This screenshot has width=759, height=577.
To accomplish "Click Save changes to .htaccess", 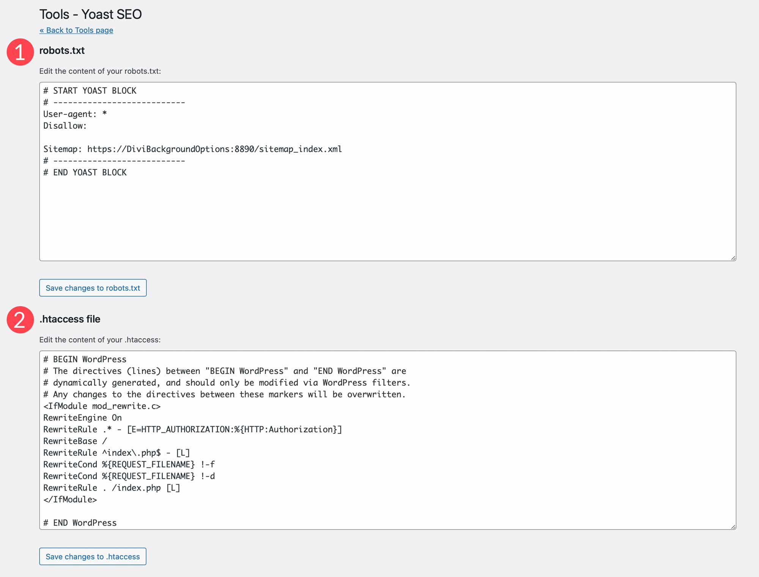I will tap(93, 557).
